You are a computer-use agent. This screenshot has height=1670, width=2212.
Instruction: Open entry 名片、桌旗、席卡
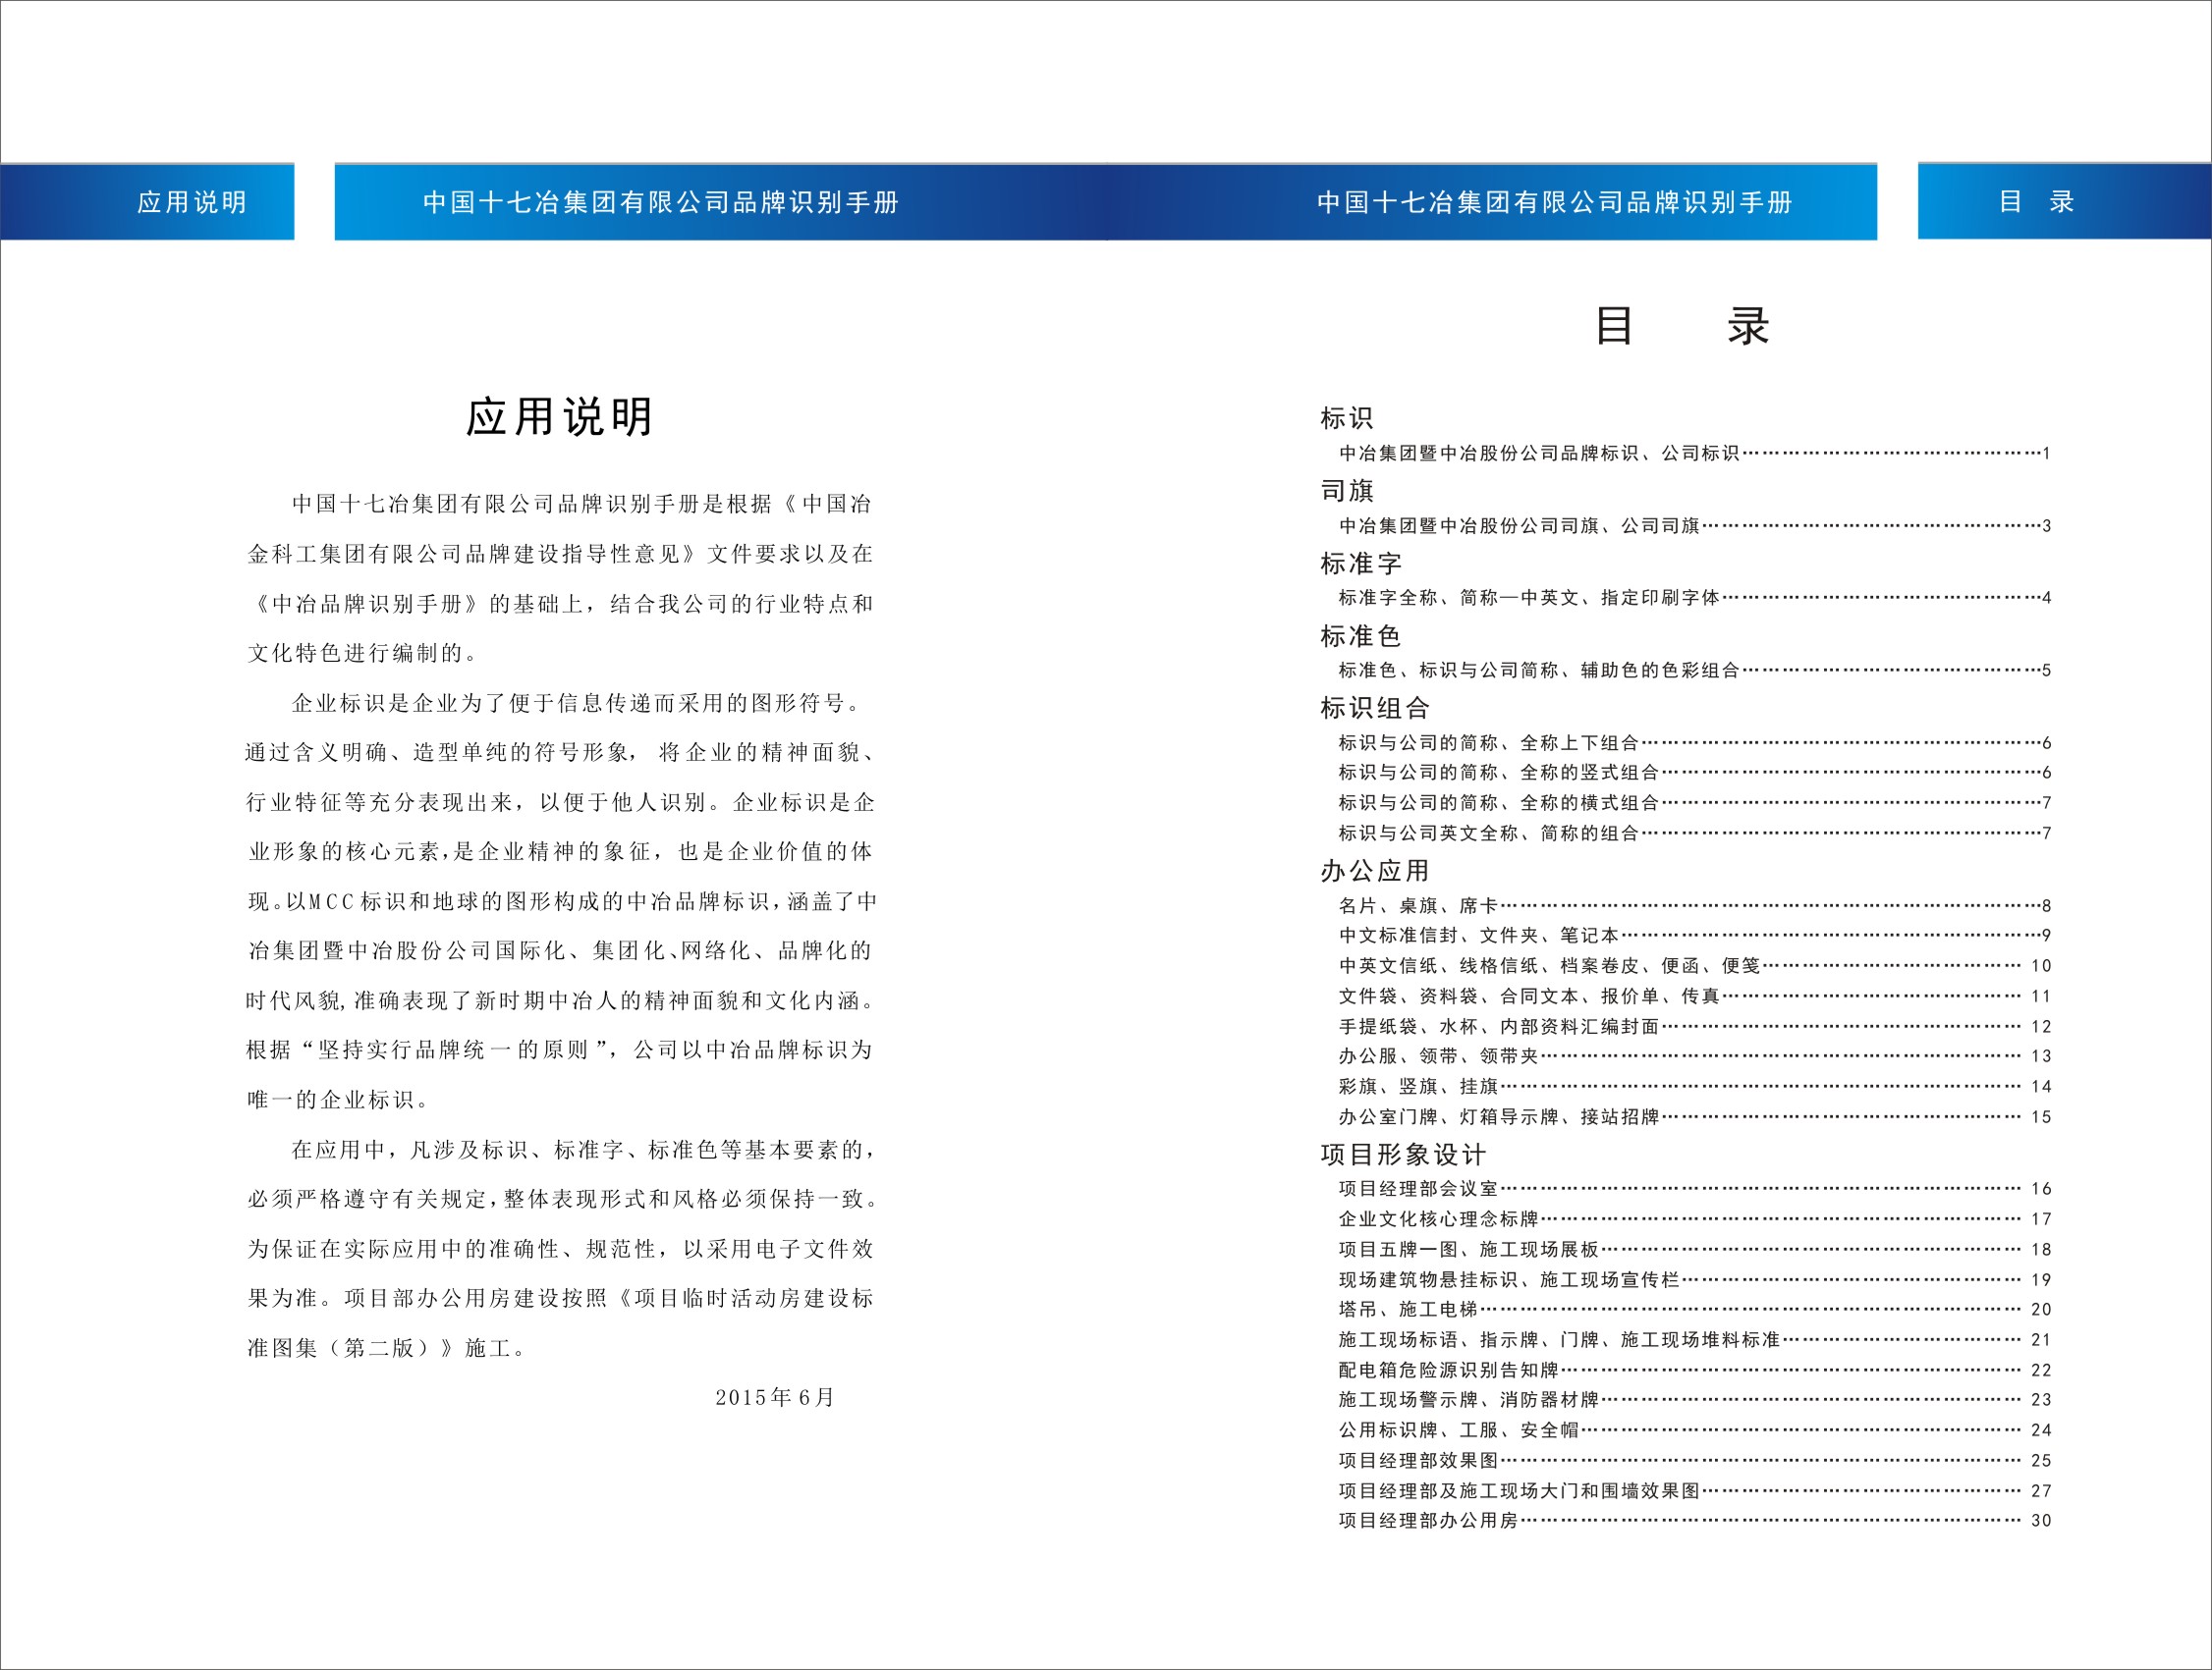[1695, 906]
